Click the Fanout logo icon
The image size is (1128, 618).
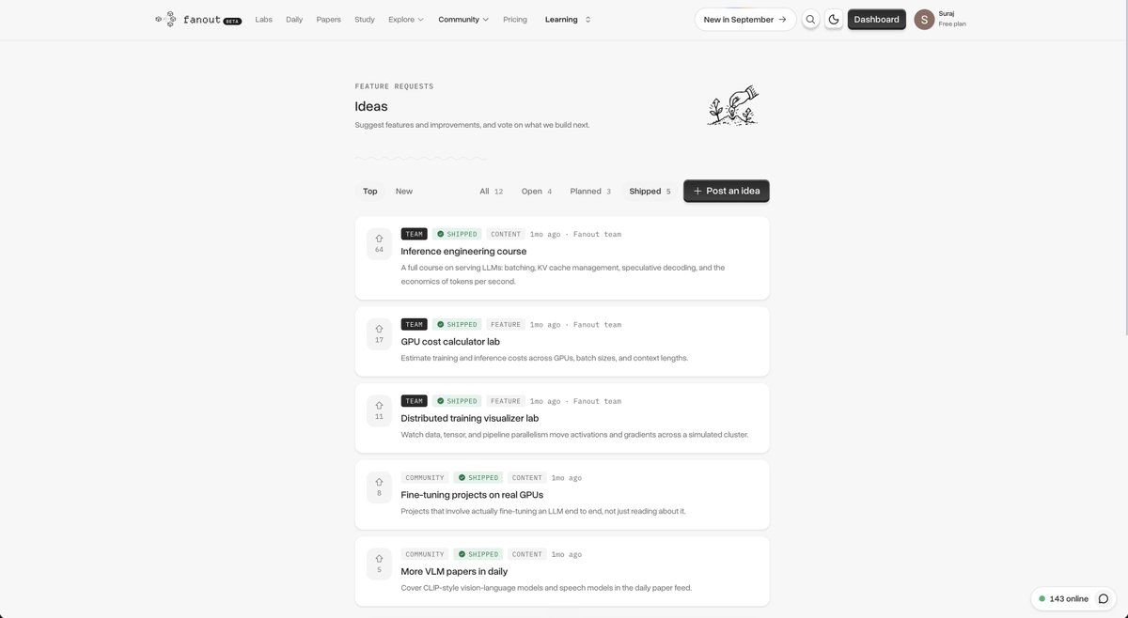pyautogui.click(x=165, y=19)
